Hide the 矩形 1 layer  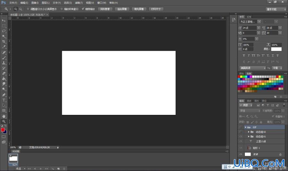coord(241,148)
